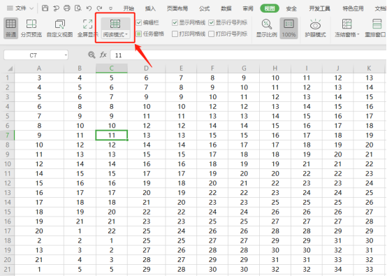Select column C header

point(112,68)
